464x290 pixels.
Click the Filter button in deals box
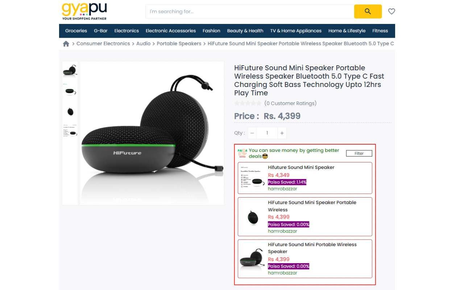[359, 153]
